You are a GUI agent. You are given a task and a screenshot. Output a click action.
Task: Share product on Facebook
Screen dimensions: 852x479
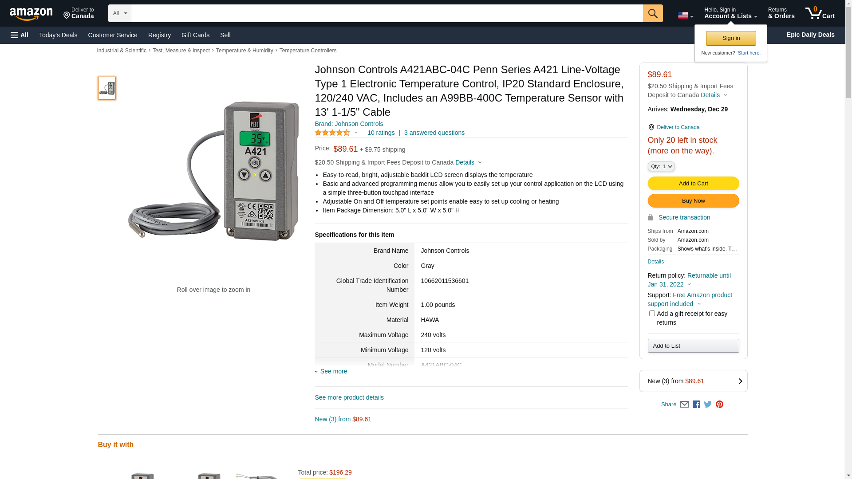696,404
